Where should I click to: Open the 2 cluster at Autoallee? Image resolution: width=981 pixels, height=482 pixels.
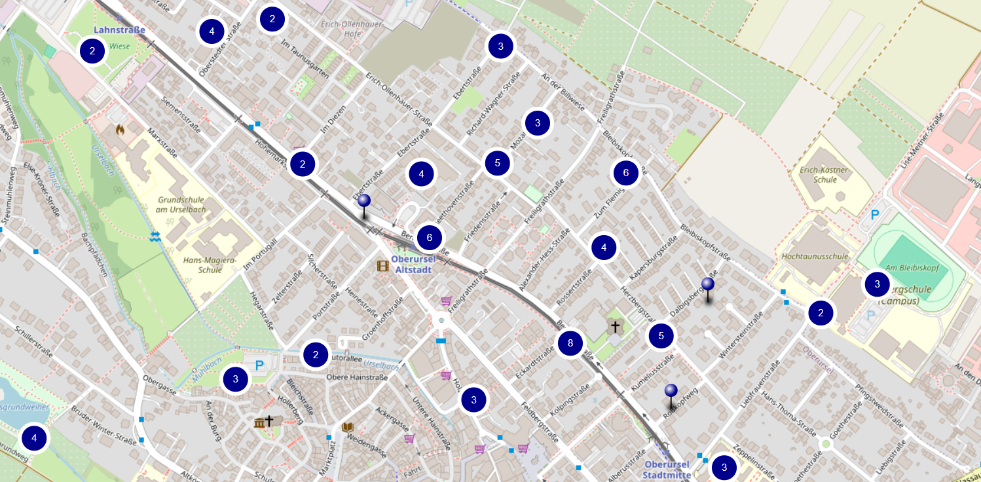point(316,355)
